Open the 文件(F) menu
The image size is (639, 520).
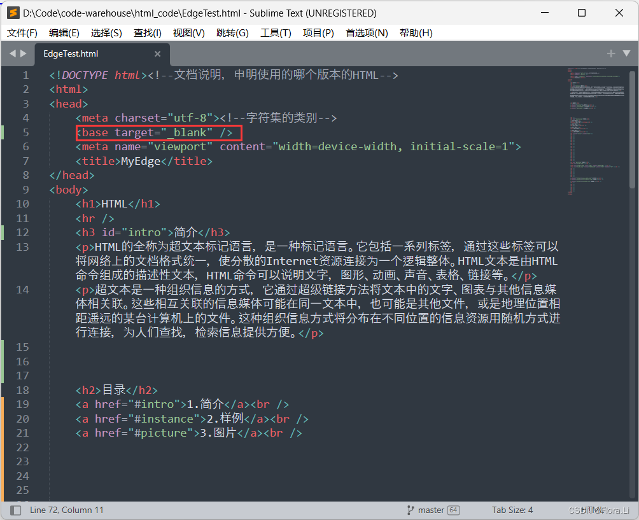click(x=22, y=32)
